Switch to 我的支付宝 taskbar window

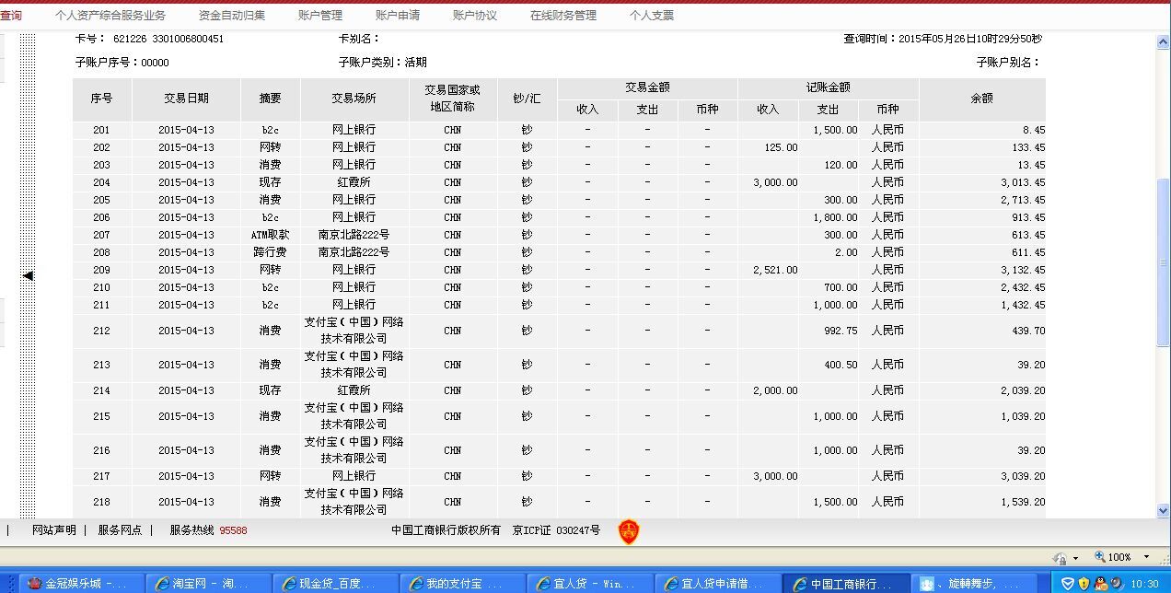pos(463,584)
